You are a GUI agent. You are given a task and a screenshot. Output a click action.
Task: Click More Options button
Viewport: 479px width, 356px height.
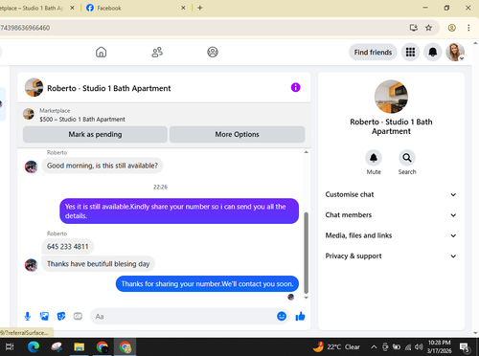pos(237,134)
